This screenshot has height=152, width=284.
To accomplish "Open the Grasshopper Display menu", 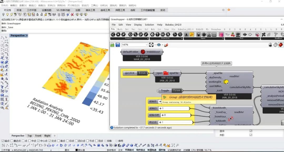I will click(x=138, y=25).
